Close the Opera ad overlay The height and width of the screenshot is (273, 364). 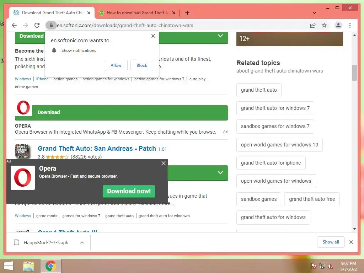(164, 163)
